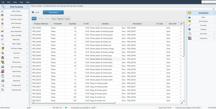Screen dimensions: 216x109
Task: Open the Email System dropdown arrow
Action: [214, 13]
